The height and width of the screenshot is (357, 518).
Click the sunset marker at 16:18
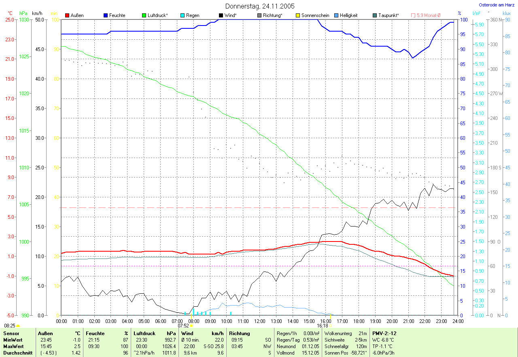pos(330,325)
